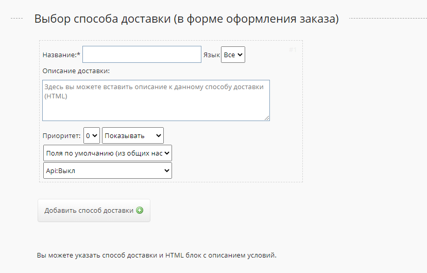This screenshot has width=427, height=273.
Task: Click the textarea resize grip corner
Action: pos(267,118)
